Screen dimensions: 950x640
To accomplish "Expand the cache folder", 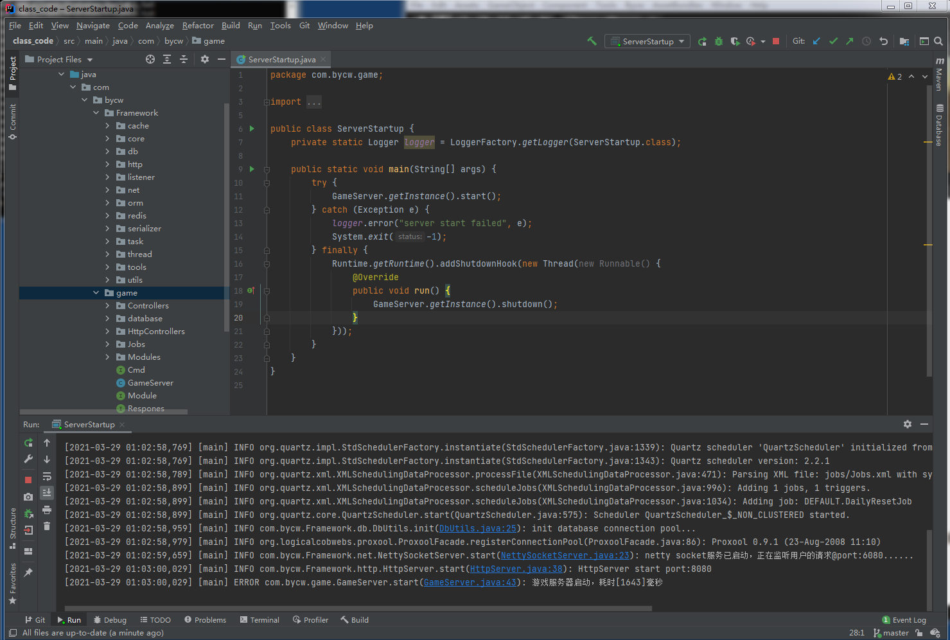I will pyautogui.click(x=107, y=126).
